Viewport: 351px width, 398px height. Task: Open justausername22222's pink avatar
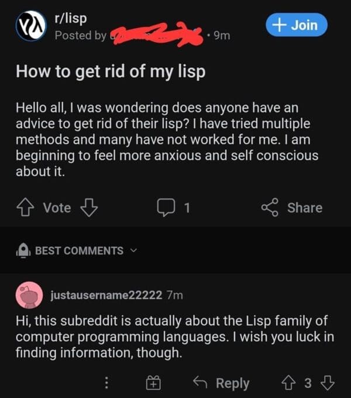(x=29, y=295)
